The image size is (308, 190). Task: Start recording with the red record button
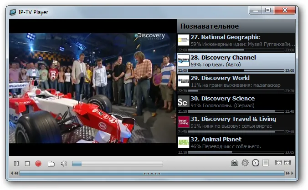[x=38, y=163]
